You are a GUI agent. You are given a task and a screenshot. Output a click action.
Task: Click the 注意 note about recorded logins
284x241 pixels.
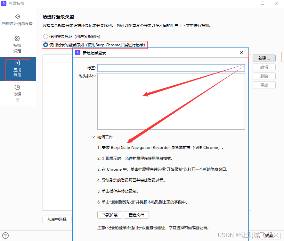pyautogui.click(x=153, y=228)
